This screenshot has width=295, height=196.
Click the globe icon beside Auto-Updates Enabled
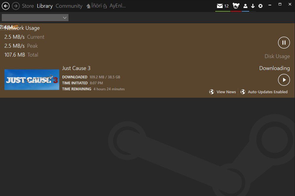pos(243,92)
